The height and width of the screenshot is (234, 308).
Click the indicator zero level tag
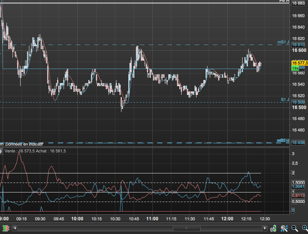pos(293,211)
